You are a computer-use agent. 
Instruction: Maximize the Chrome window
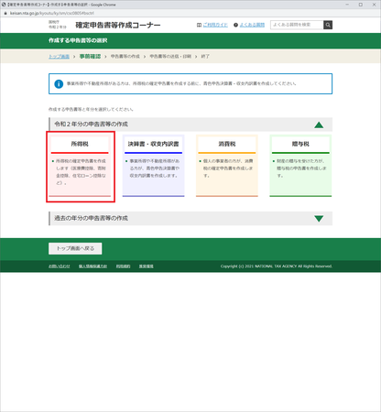361,5
